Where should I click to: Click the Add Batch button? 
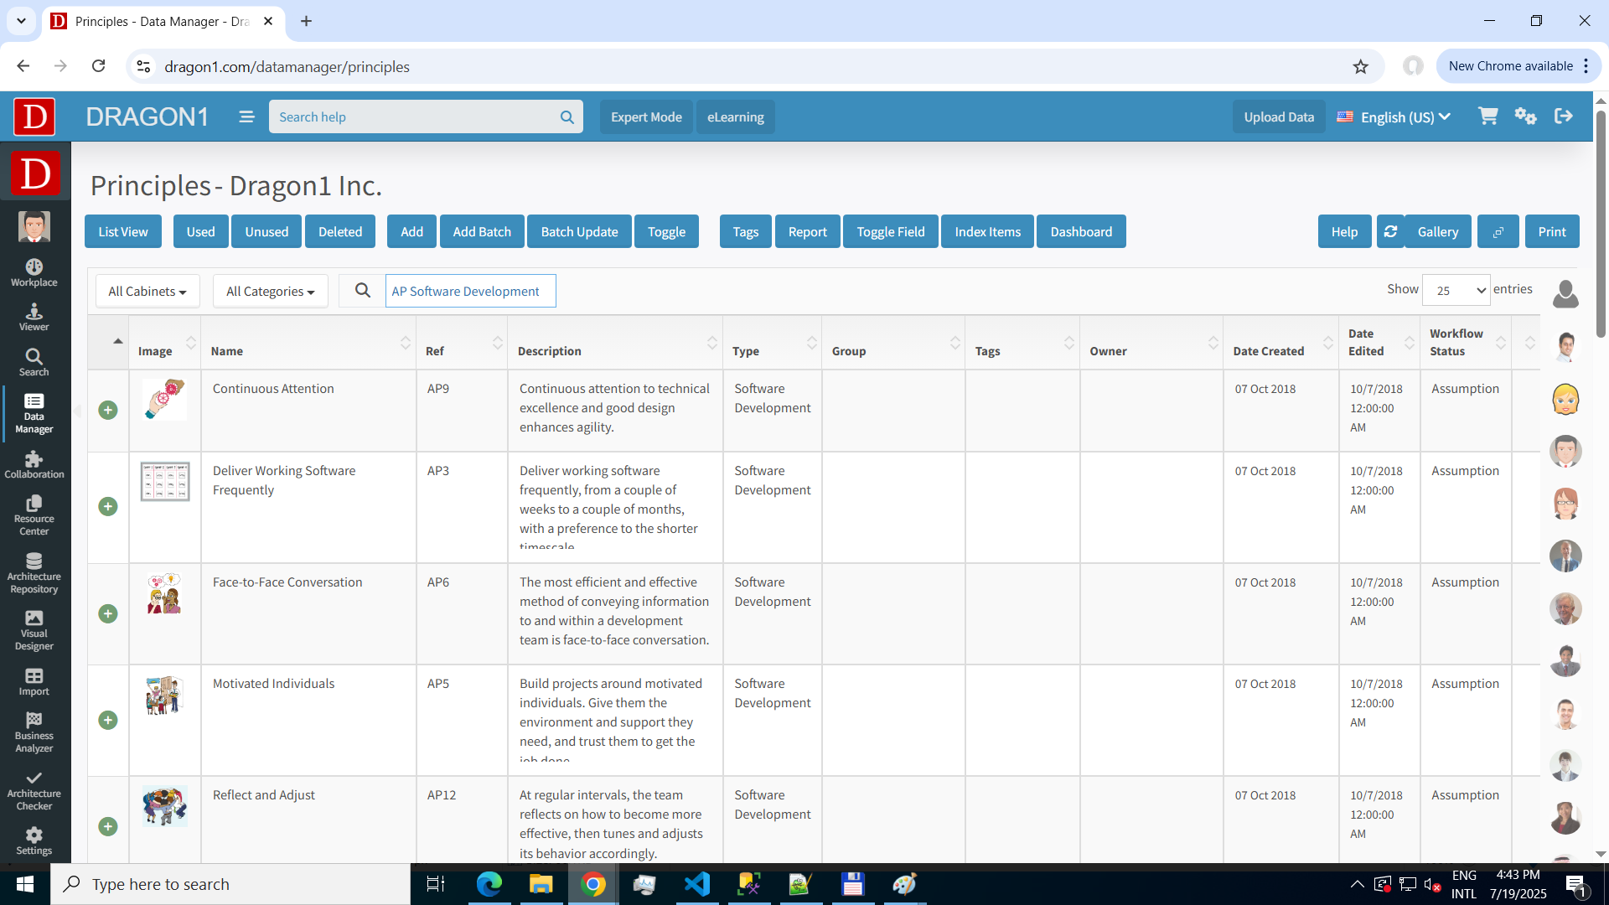(482, 231)
